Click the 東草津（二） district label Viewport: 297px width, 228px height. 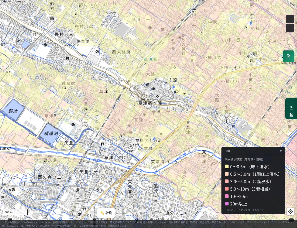pos(164,162)
